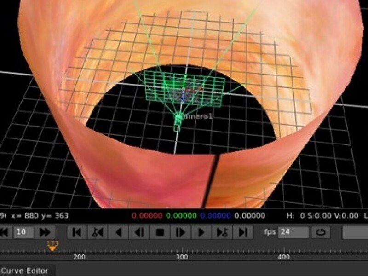The image size is (368, 276).
Task: Play the timeline backward
Action: [118, 232]
